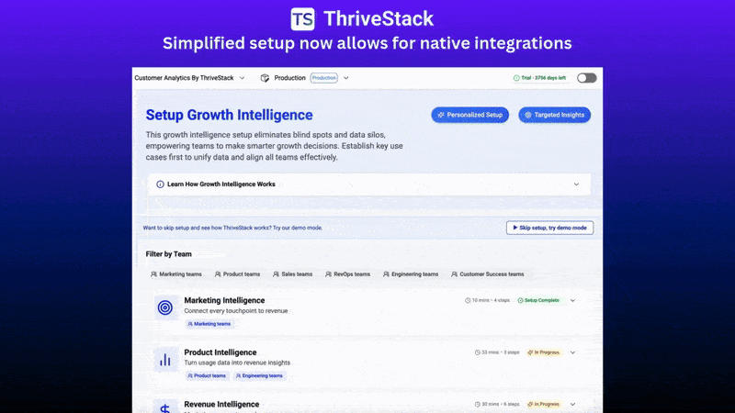Click "Connect every touchpoint to revenue" text

(236, 311)
